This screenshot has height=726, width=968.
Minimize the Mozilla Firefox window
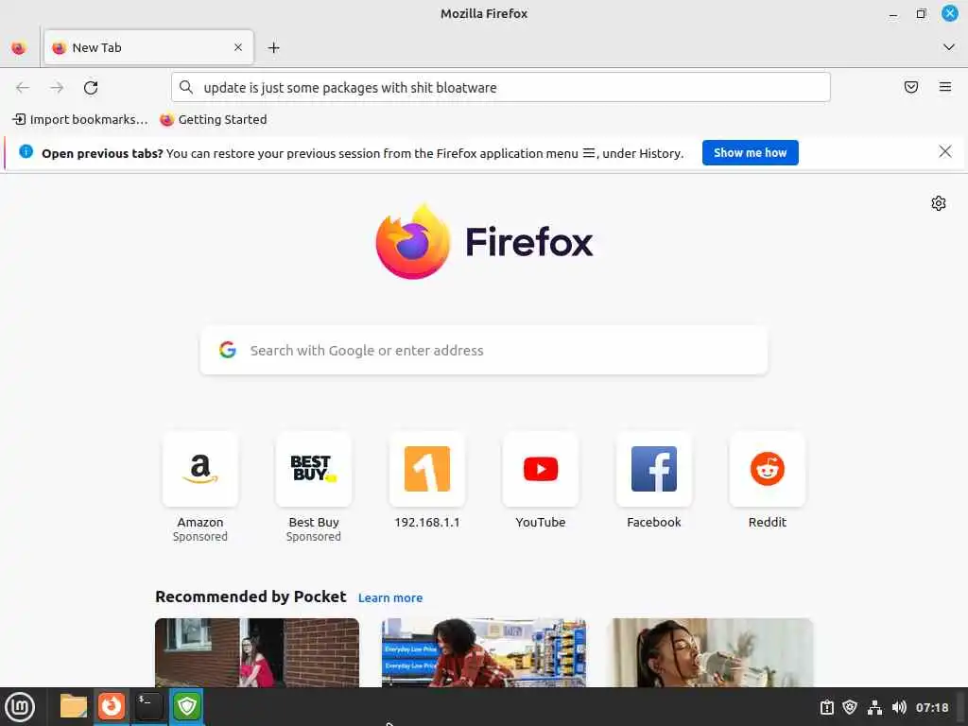893,14
